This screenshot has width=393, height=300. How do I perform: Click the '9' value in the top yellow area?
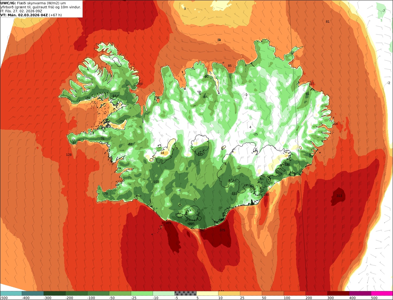coord(185,9)
